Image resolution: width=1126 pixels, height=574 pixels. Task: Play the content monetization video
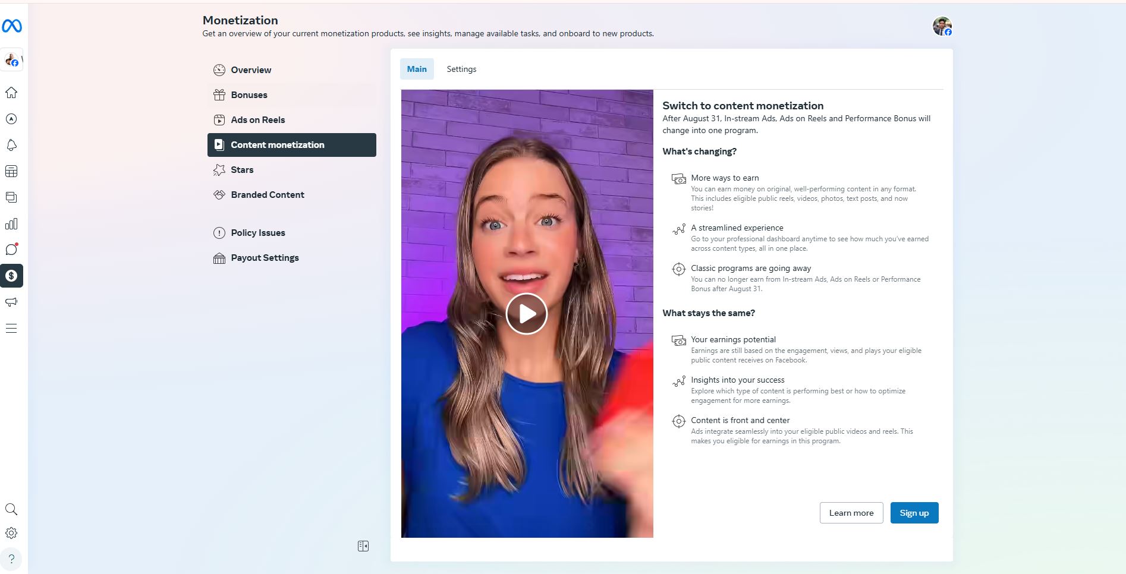pos(527,314)
